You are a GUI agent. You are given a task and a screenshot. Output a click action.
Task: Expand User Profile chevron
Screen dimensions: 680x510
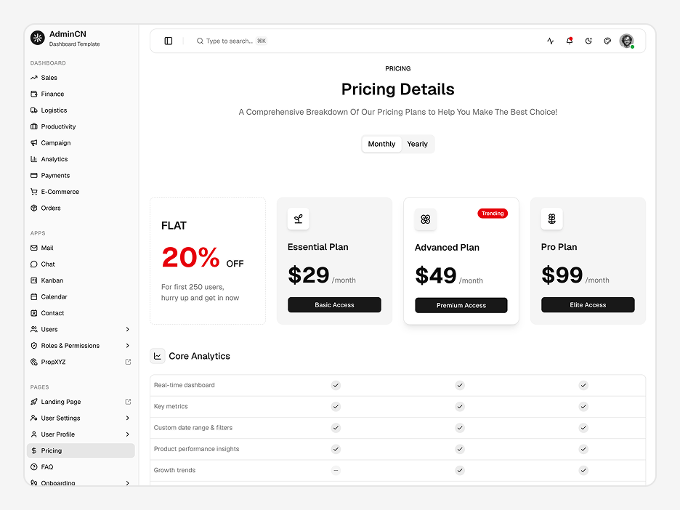(x=128, y=434)
